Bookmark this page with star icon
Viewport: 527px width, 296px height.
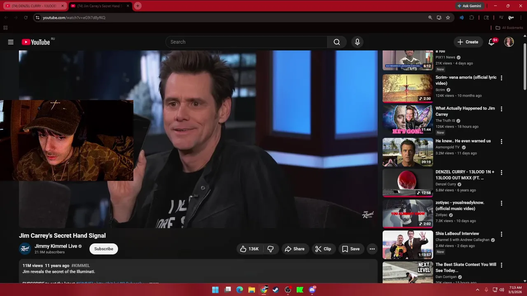coord(448,18)
